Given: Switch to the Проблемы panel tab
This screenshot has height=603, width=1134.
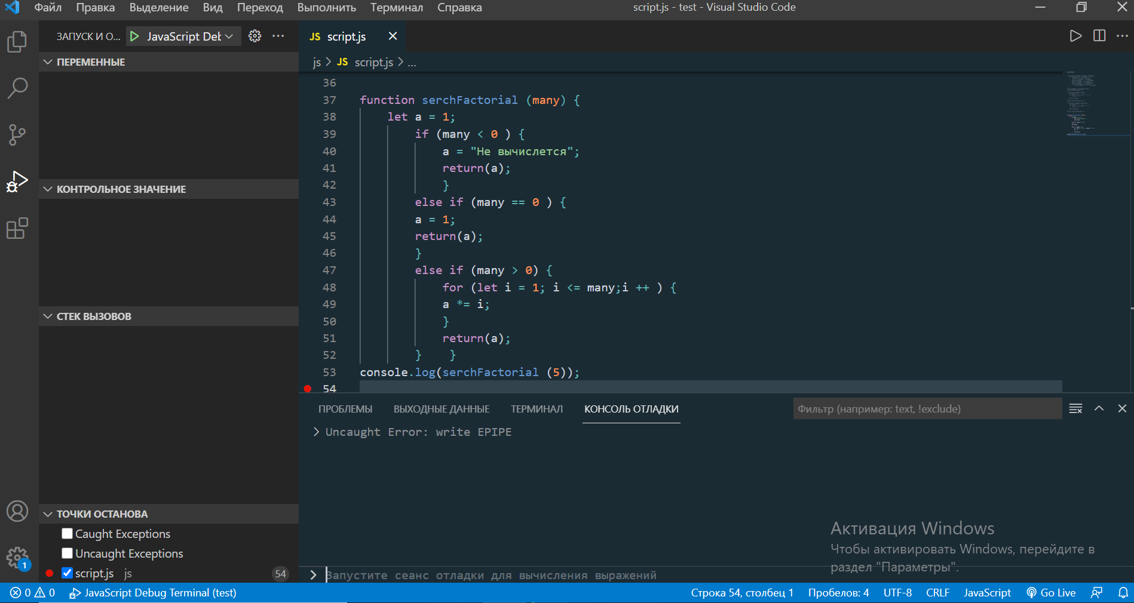Looking at the screenshot, I should pos(345,409).
